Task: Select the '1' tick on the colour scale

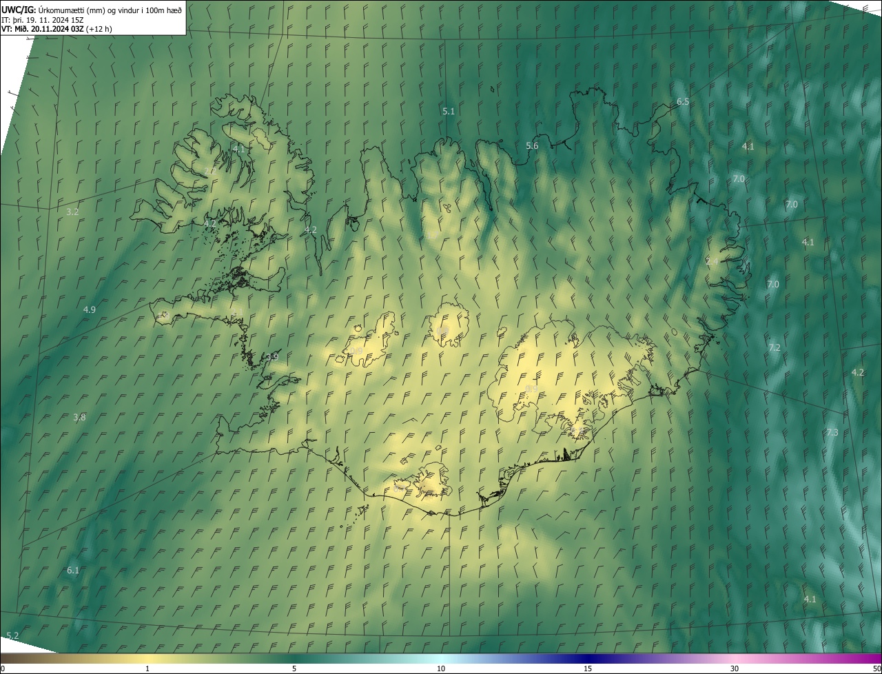Action: pyautogui.click(x=147, y=669)
